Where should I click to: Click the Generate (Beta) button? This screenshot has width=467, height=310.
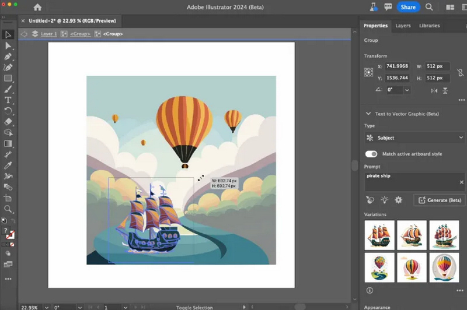click(x=439, y=200)
